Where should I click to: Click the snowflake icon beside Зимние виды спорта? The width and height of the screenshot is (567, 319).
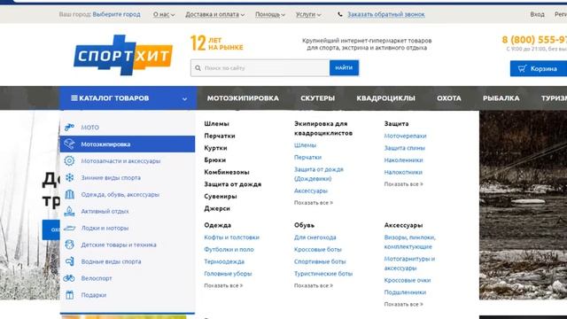(x=69, y=177)
